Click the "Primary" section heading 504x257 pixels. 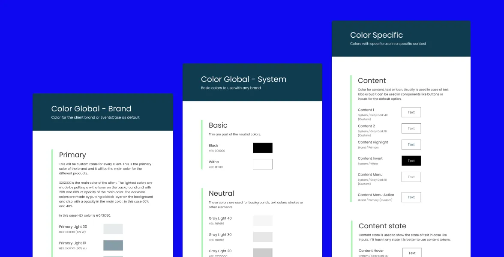(x=73, y=155)
